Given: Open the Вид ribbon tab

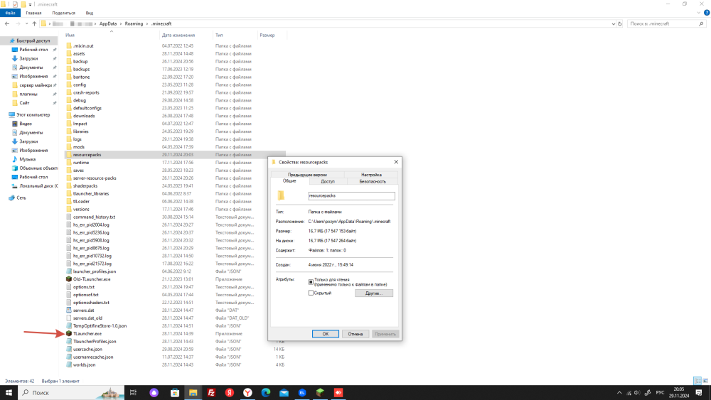Looking at the screenshot, I should [x=90, y=13].
